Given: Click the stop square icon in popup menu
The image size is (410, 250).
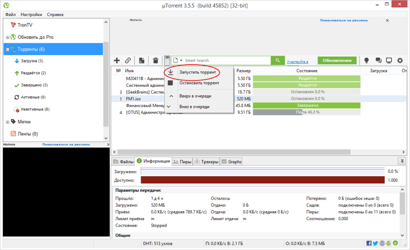Looking at the screenshot, I should (170, 83).
